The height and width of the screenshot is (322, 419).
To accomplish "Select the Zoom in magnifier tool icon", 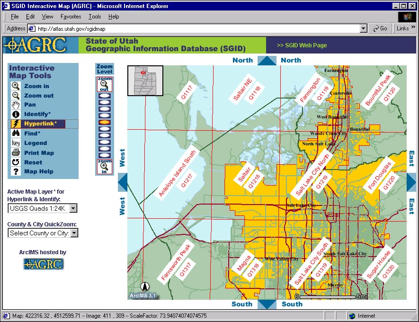I will click(16, 86).
